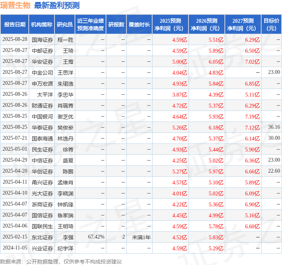Click researcher name 孟维肖

click(65, 182)
